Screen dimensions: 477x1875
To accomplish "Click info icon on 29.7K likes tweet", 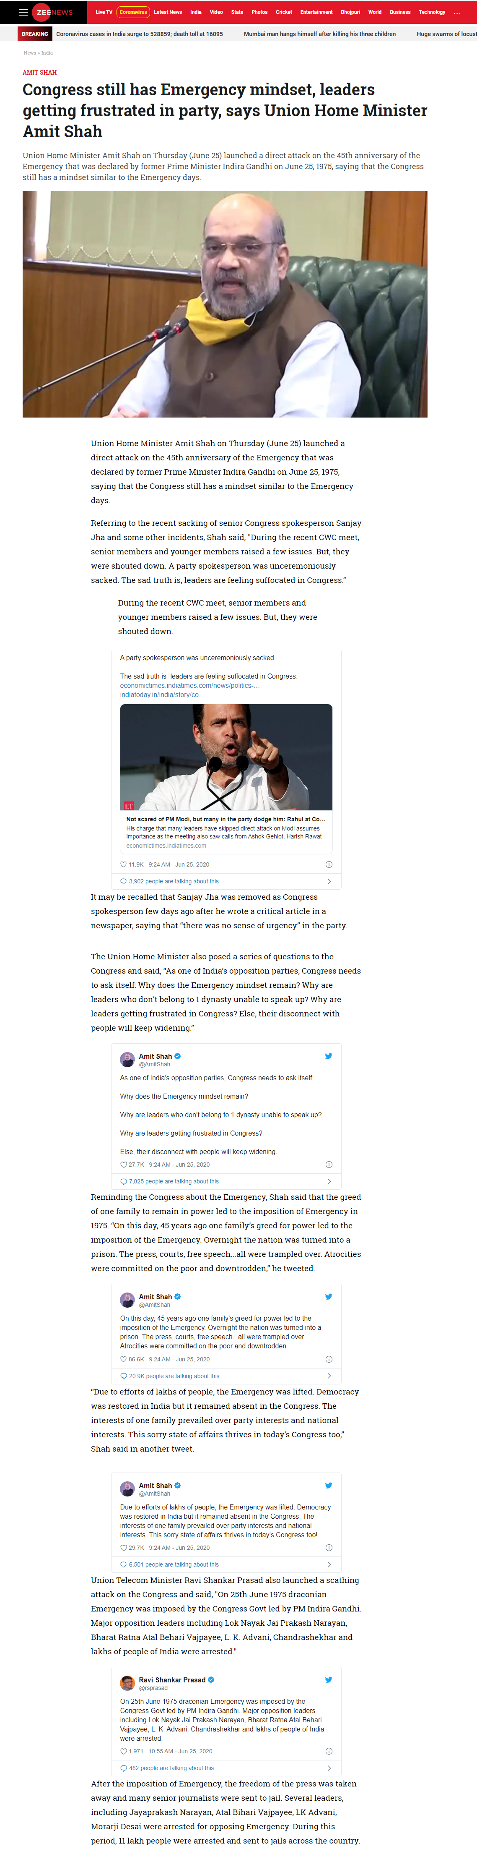I will 329,1547.
